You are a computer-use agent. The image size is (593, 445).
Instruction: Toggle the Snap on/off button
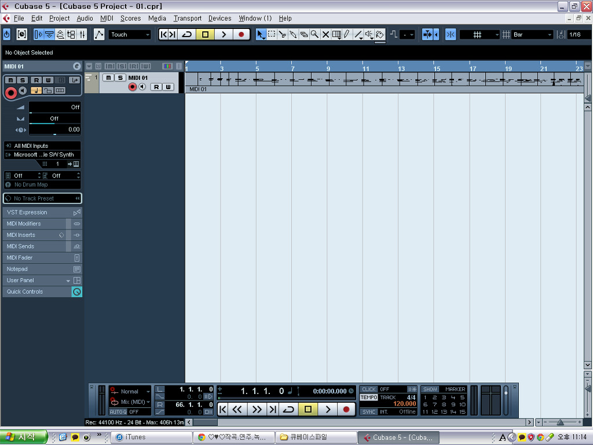451,34
